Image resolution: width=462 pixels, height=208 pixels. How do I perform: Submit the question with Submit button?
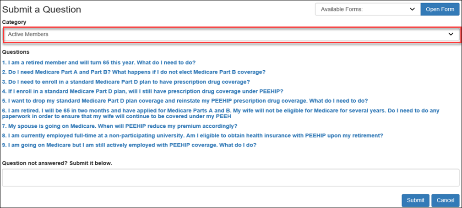(415, 200)
